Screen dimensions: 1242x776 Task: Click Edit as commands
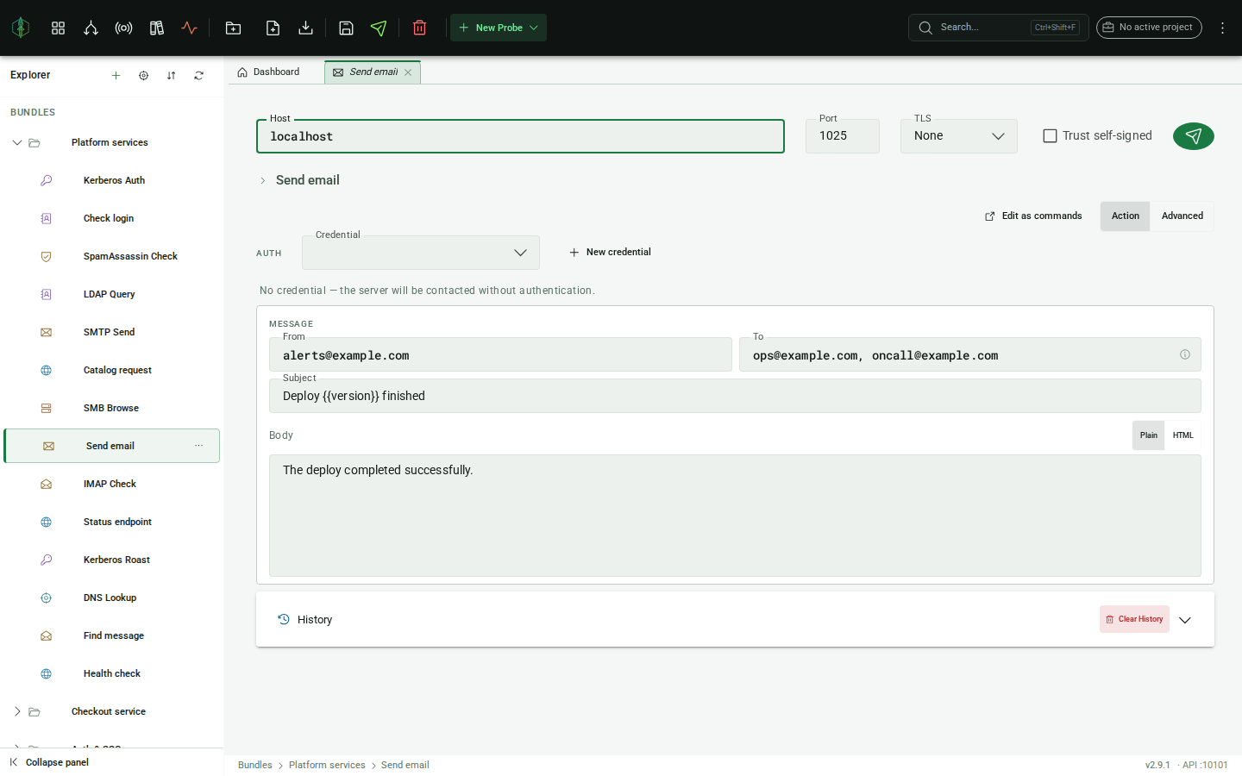point(1033,216)
